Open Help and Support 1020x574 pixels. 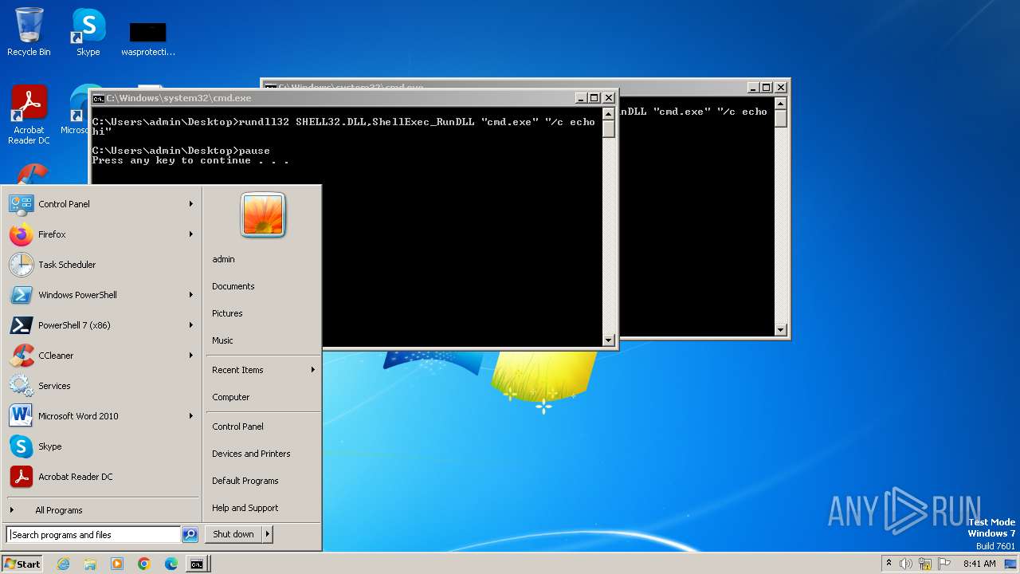(245, 508)
